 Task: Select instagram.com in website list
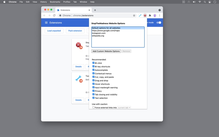point(118,33)
